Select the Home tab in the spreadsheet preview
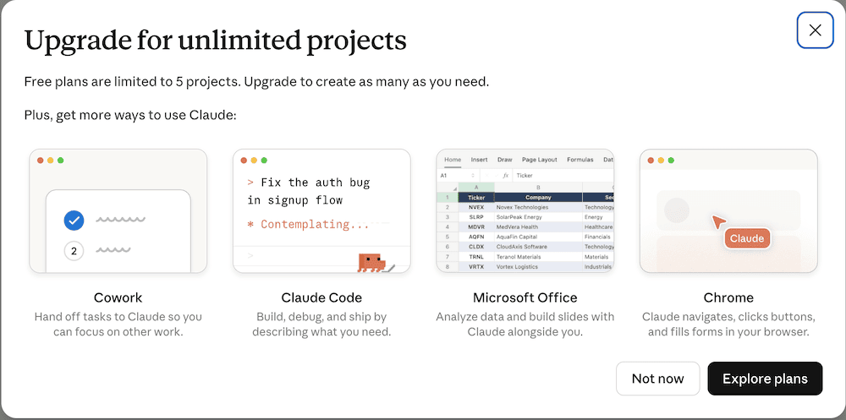 pos(453,160)
